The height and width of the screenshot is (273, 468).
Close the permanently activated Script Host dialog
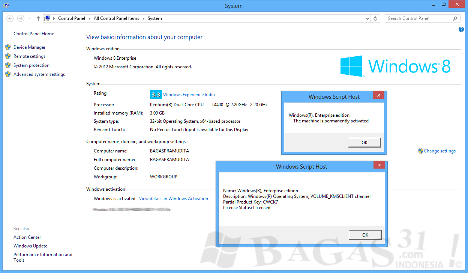pyautogui.click(x=378, y=95)
